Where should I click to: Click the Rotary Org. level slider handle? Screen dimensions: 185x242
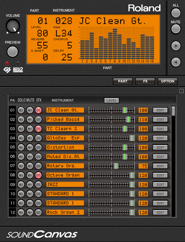click(116, 166)
